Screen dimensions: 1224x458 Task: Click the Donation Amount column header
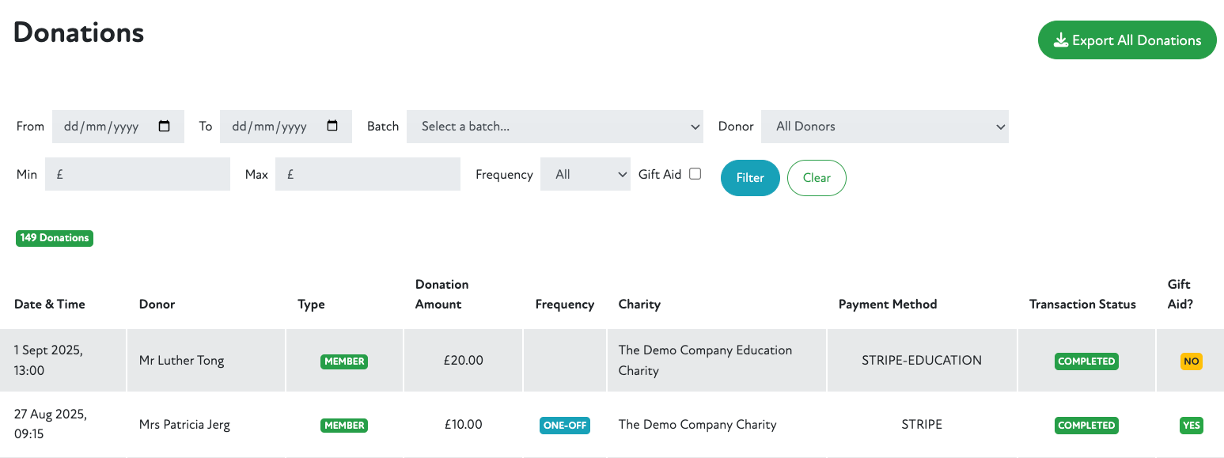pyautogui.click(x=441, y=294)
